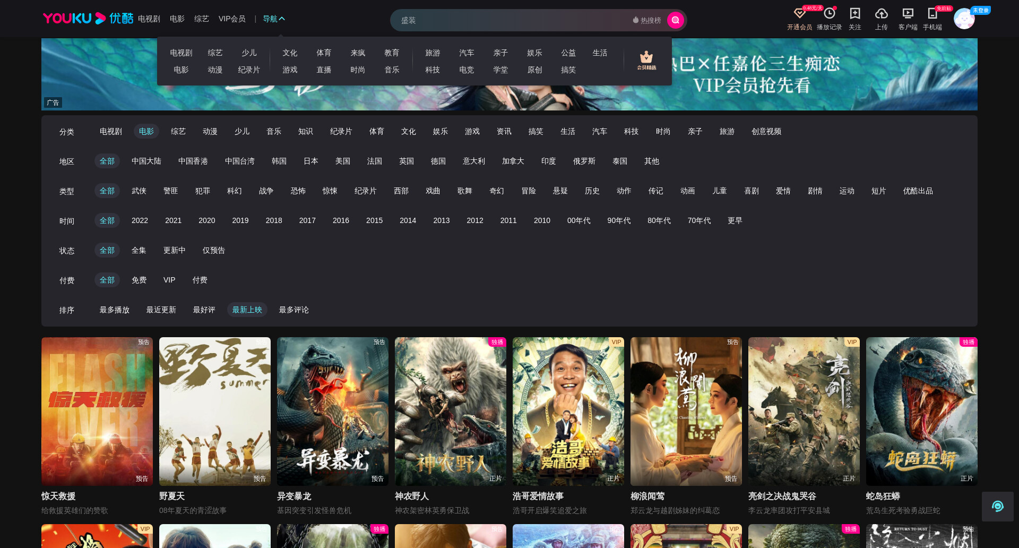
Task: Click the 柳浪闻莺 title link
Action: pyautogui.click(x=647, y=496)
